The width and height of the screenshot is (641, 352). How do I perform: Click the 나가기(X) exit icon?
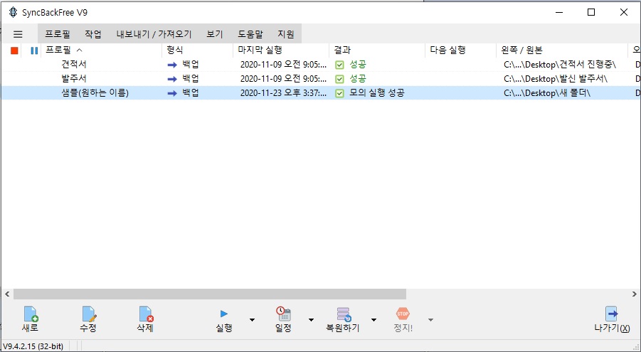[x=612, y=314]
